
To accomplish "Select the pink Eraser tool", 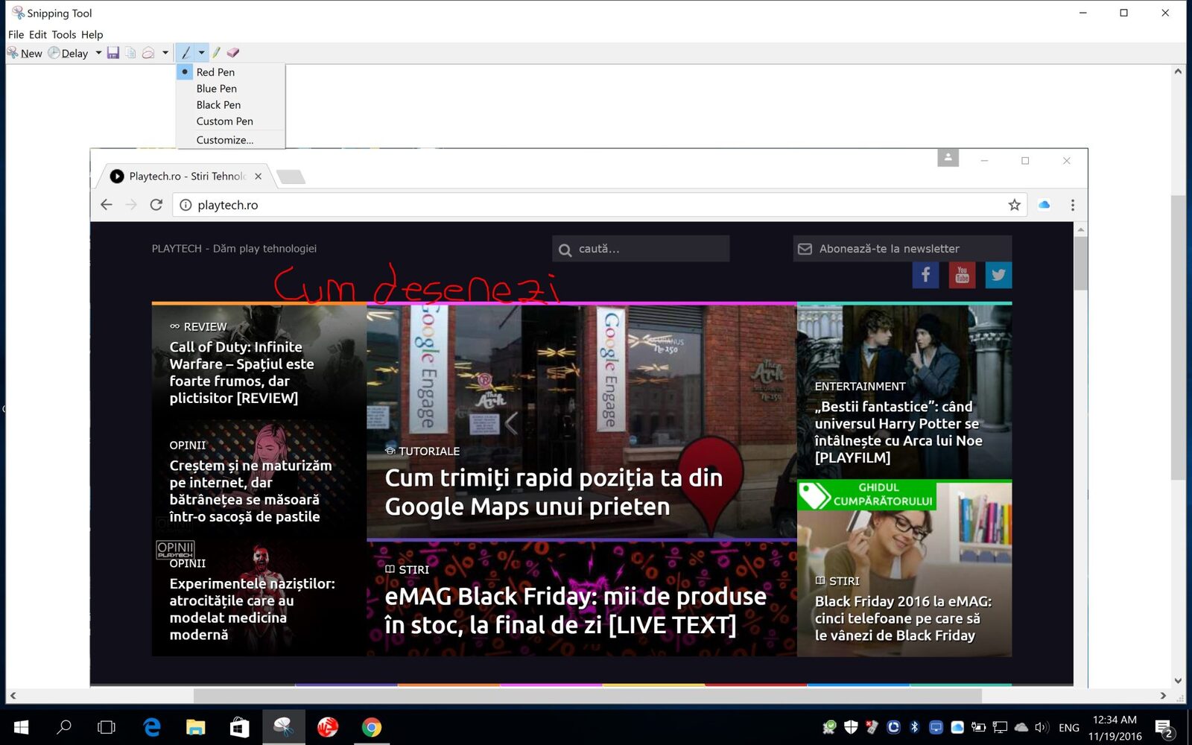I will [233, 53].
